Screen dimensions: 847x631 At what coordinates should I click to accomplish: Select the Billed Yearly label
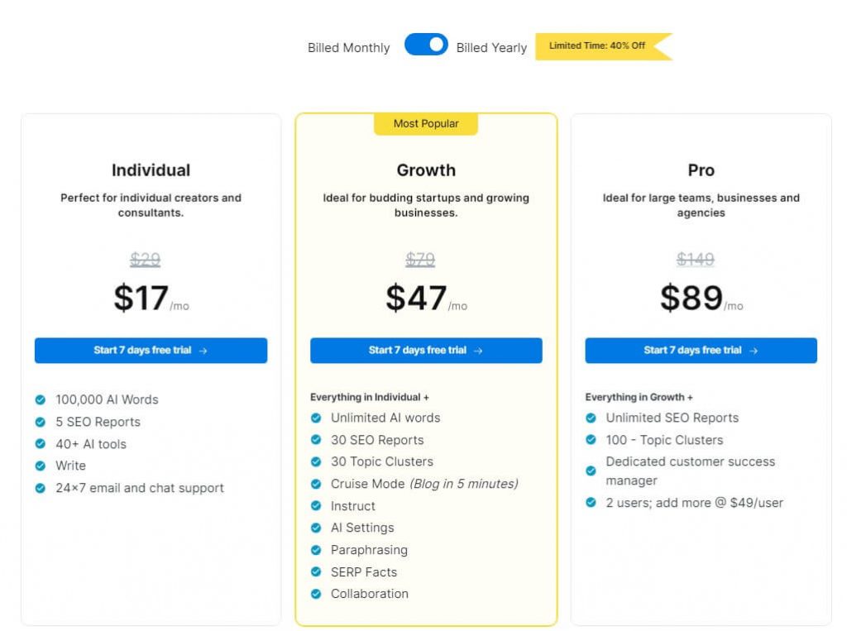(x=491, y=47)
